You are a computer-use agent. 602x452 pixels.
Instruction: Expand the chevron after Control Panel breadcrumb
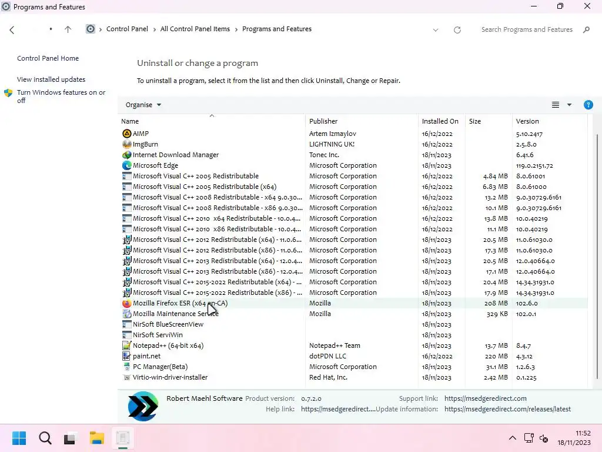click(x=155, y=29)
